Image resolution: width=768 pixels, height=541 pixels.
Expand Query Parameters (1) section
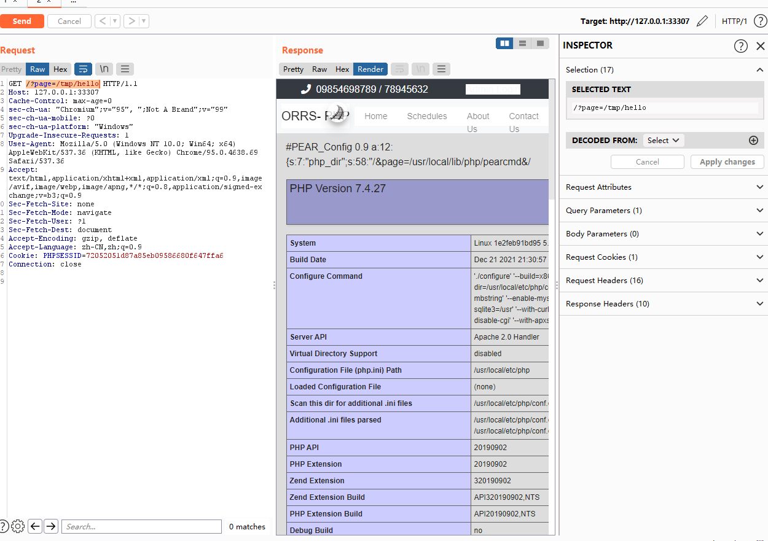point(664,211)
